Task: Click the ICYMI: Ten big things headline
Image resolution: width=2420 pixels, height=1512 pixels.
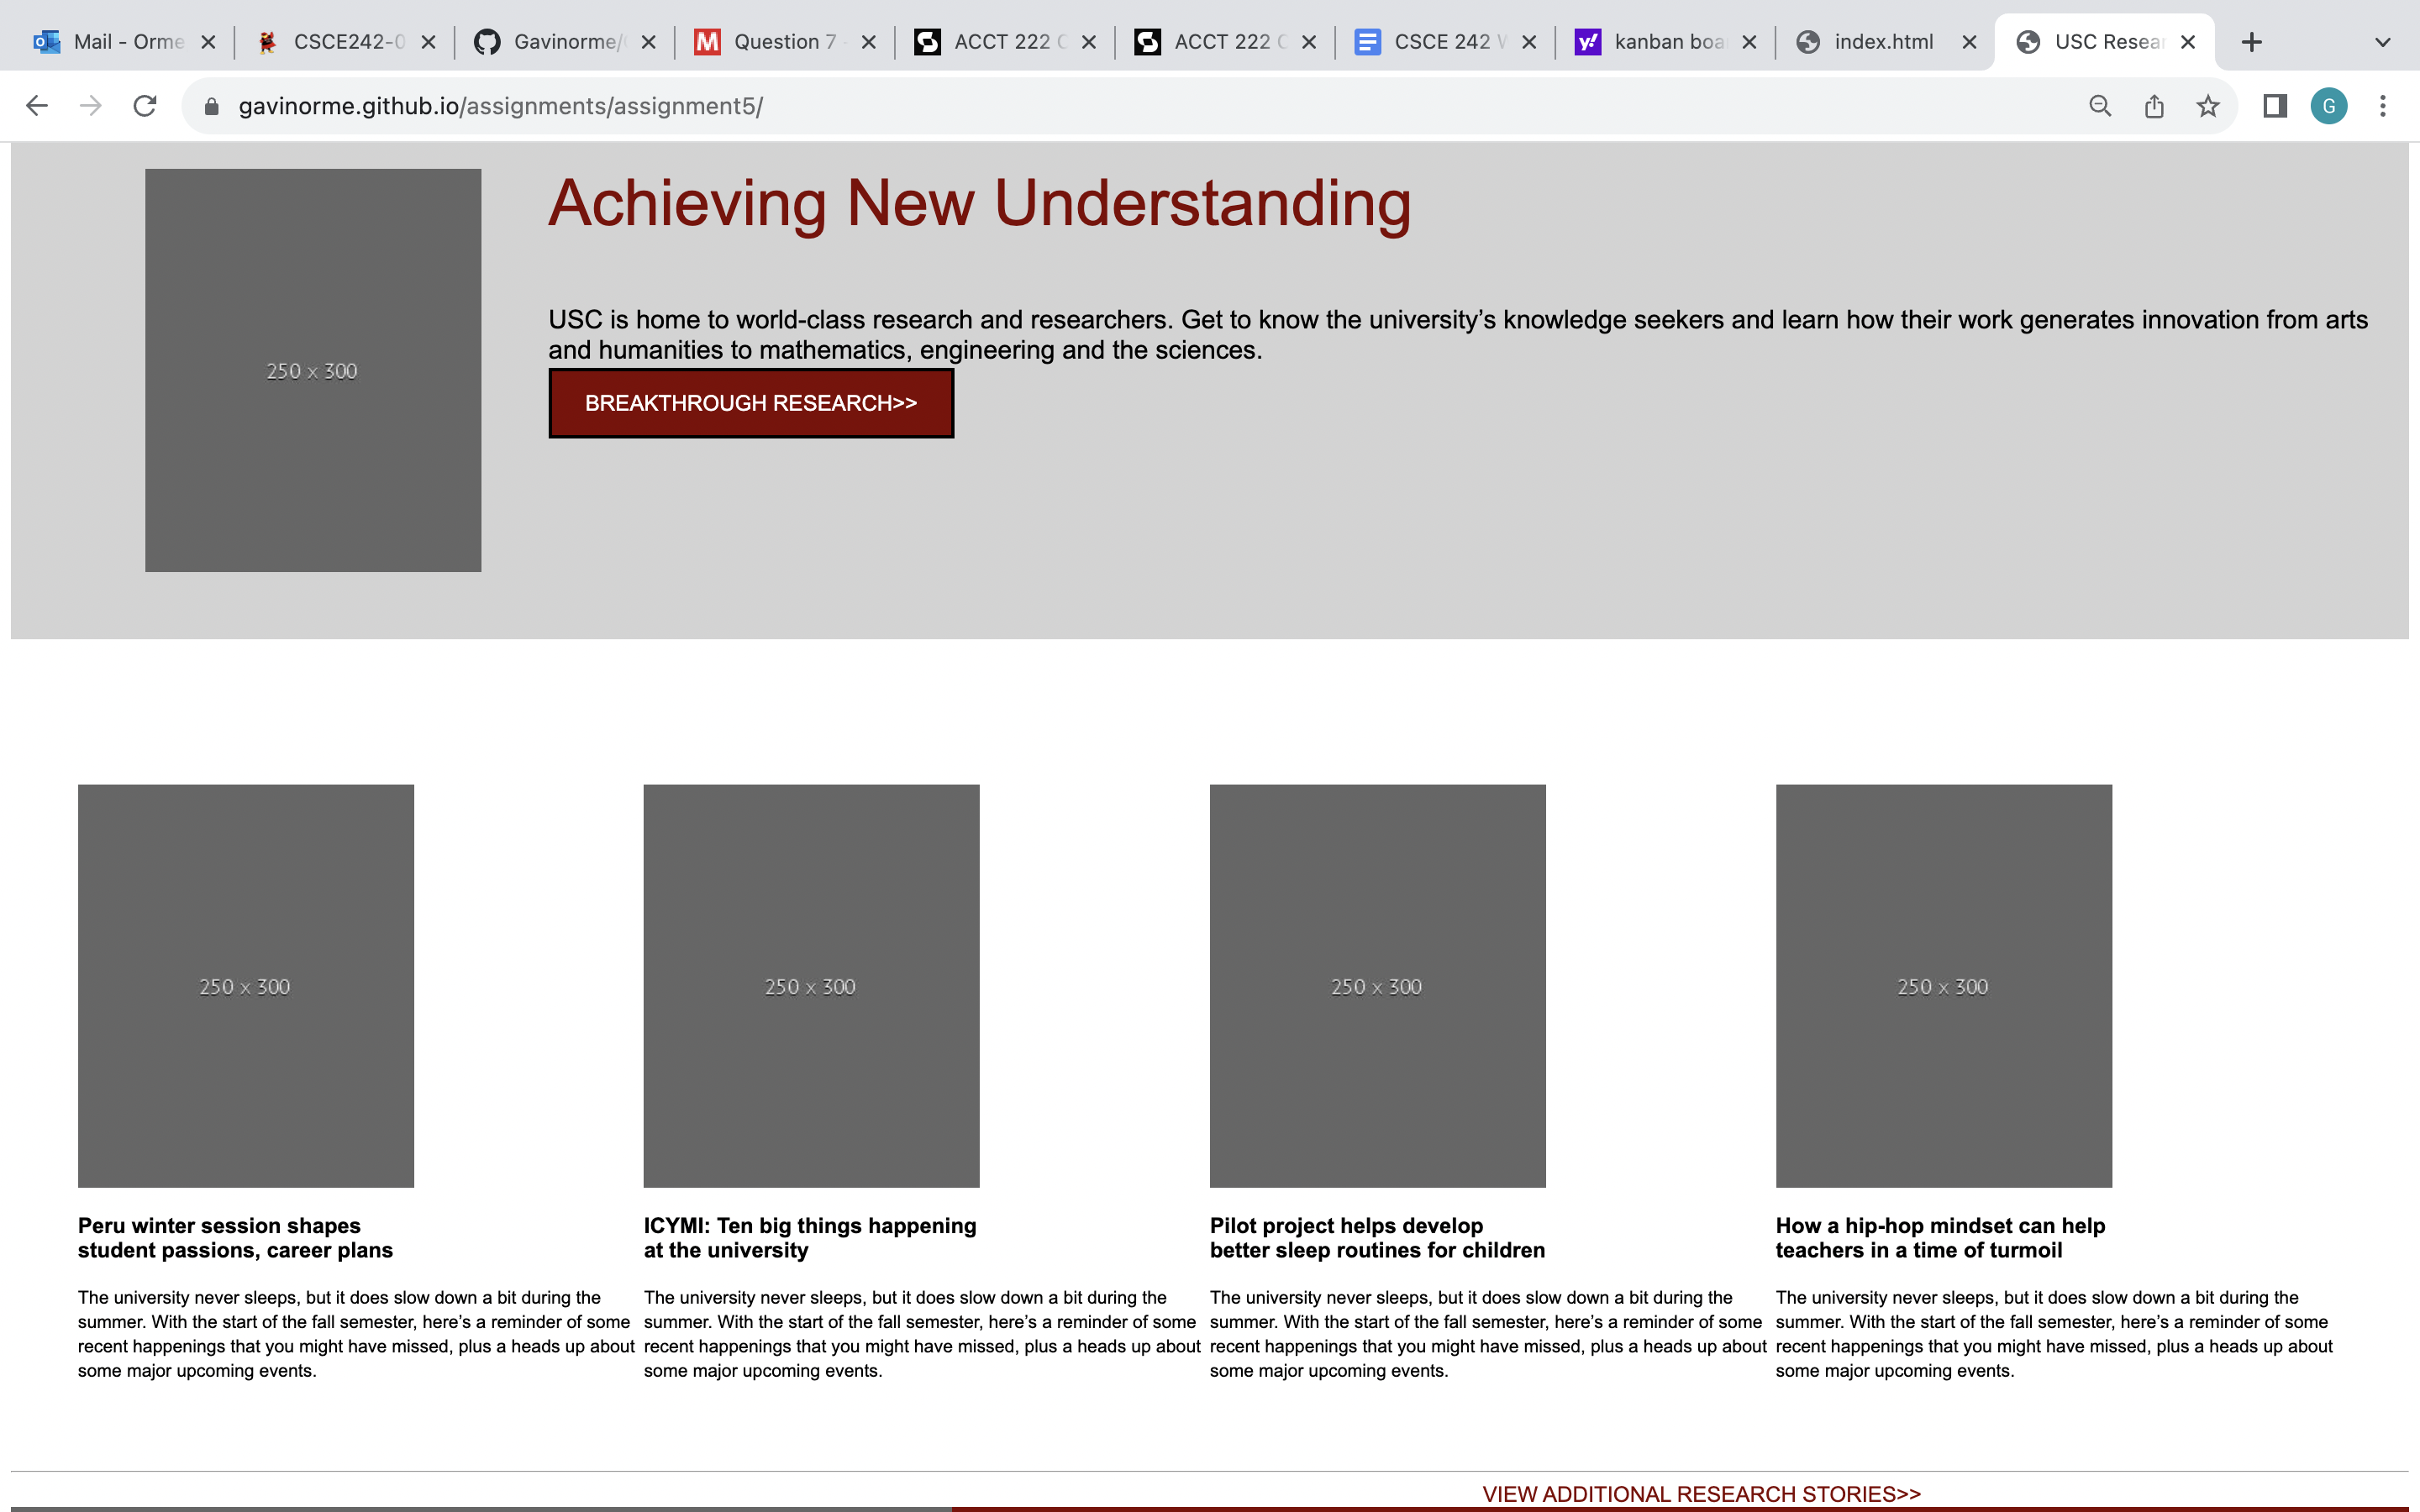Action: pyautogui.click(x=810, y=1238)
